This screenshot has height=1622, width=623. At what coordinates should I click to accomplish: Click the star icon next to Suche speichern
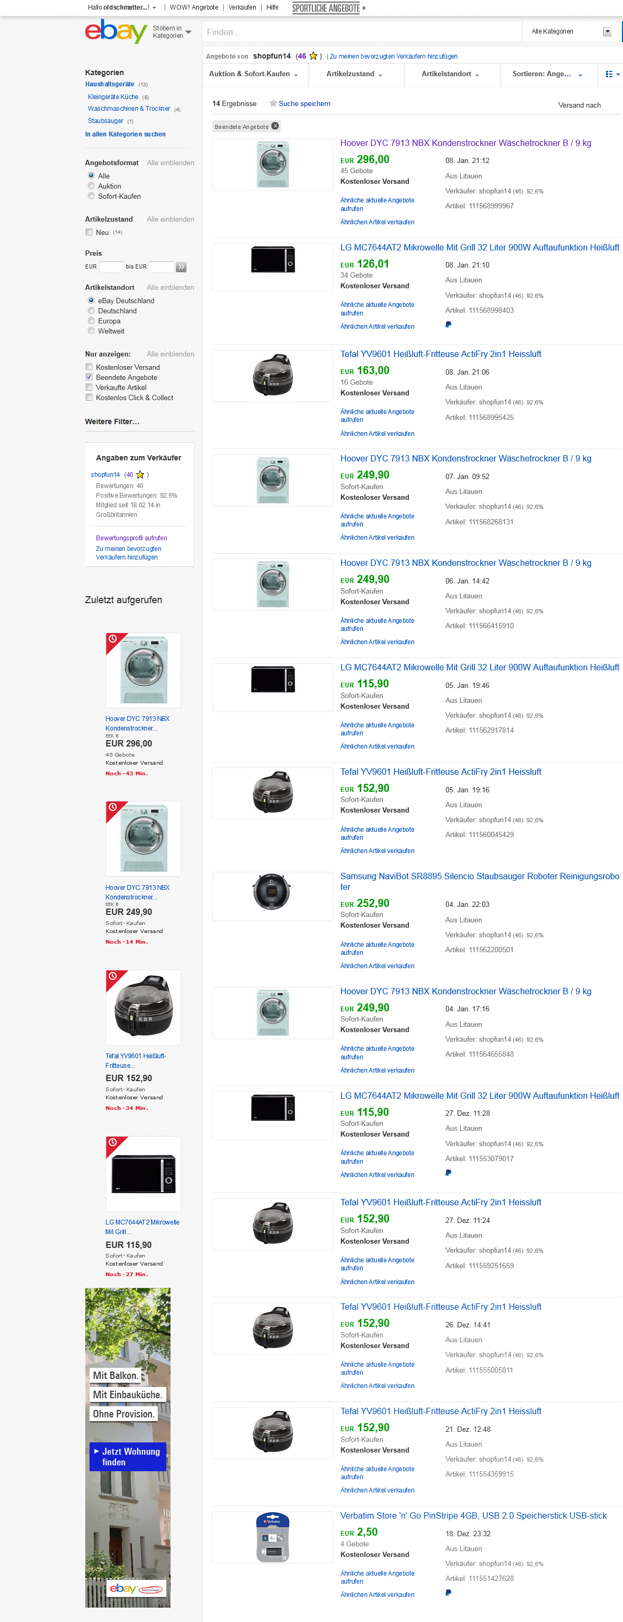pos(273,103)
